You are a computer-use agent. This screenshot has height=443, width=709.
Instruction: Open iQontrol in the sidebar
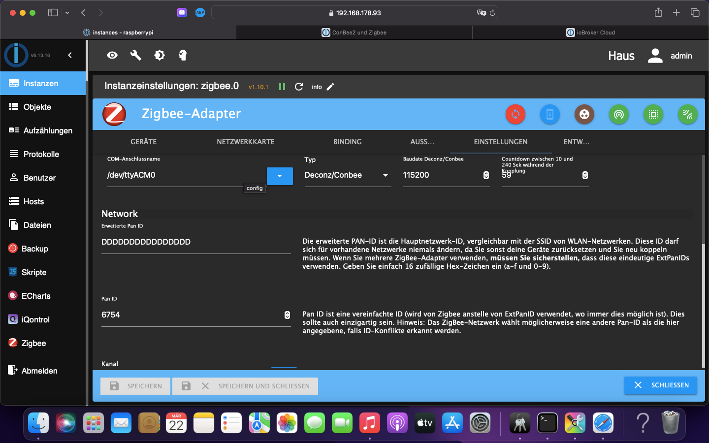(43, 319)
